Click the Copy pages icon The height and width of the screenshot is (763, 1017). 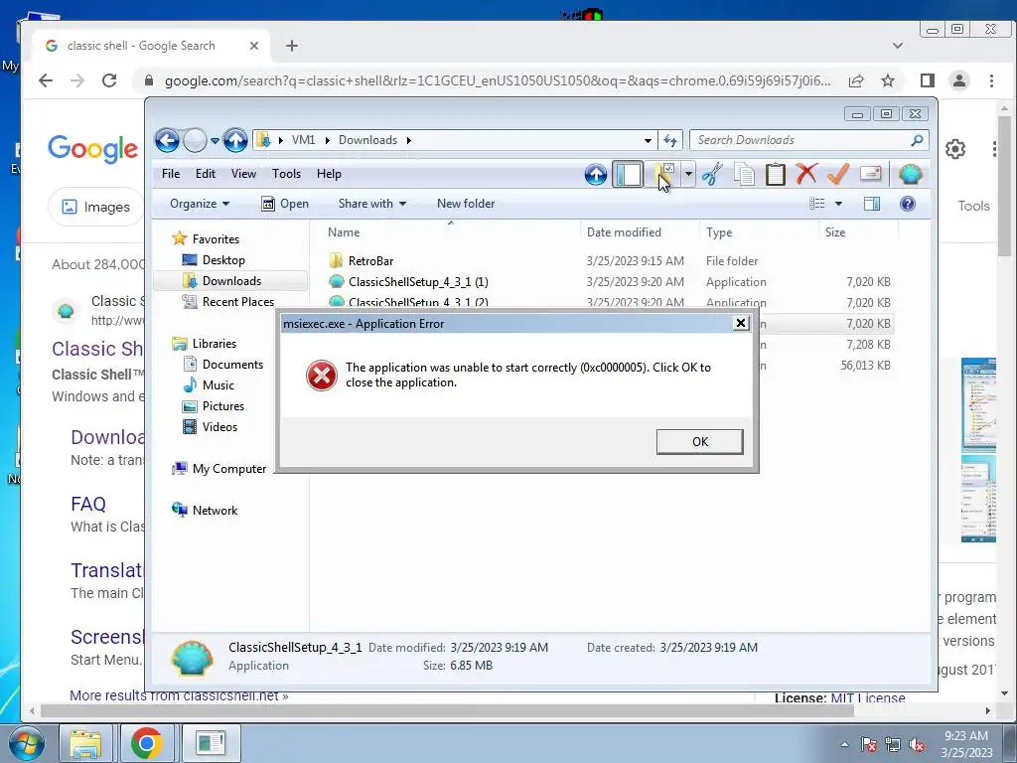(744, 174)
